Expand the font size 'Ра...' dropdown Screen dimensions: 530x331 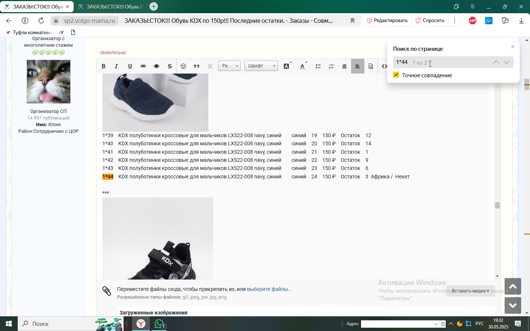click(x=229, y=66)
